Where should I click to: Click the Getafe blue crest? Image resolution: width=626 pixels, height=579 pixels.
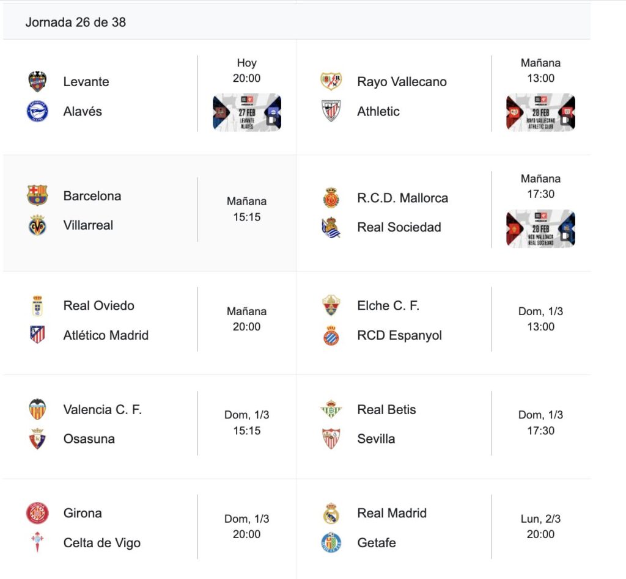click(x=331, y=543)
